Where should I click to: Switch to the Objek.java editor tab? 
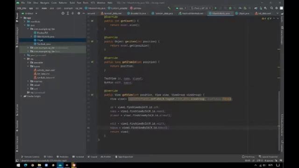click(242, 14)
